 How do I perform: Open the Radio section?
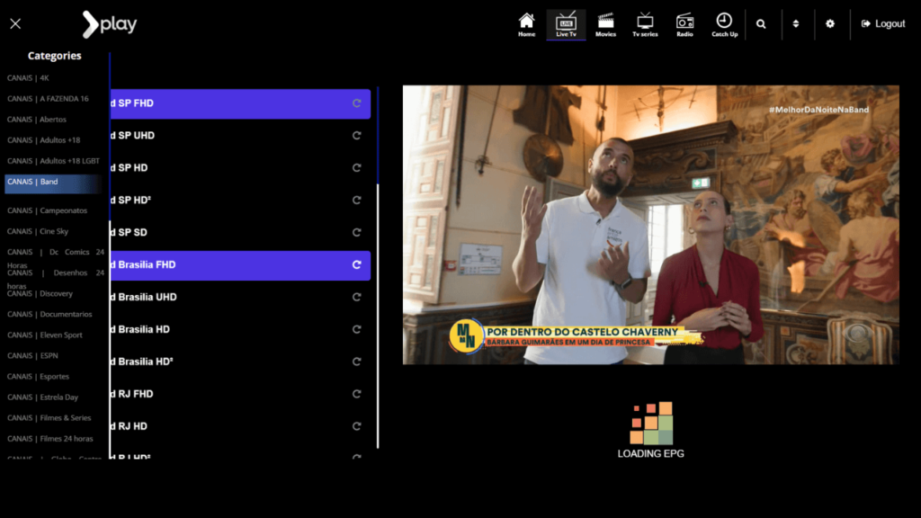[x=684, y=23]
